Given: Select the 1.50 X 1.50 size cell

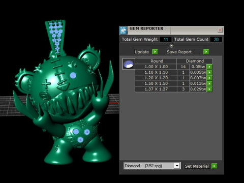Looking at the screenshot, I should 156,83.
